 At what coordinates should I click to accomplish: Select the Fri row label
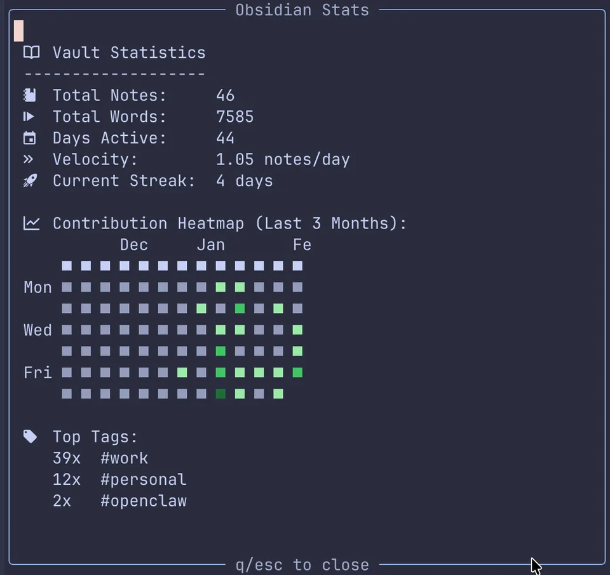pyautogui.click(x=37, y=373)
